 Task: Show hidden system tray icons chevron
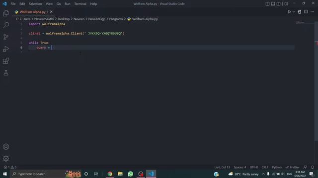[263, 174]
